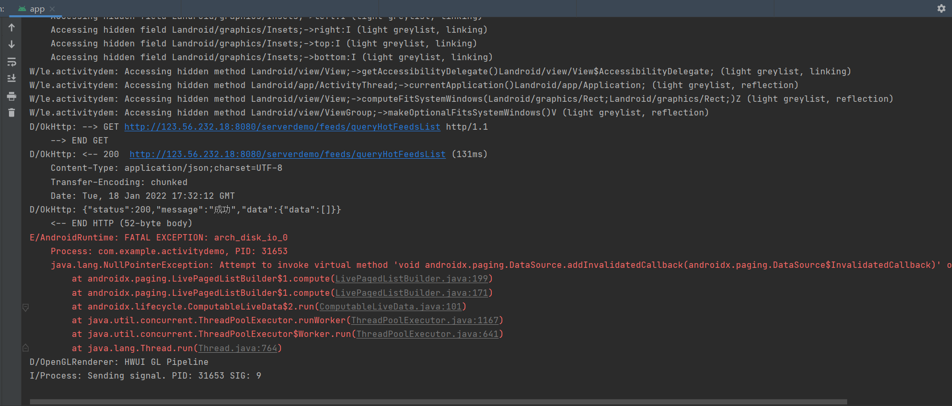
Task: Click the Date: Tue, 18 Jan 2022 line
Action: 143,196
